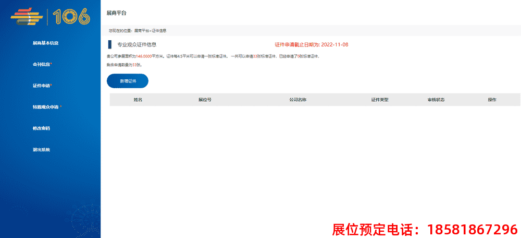Image resolution: width=521 pixels, height=238 pixels.
Task: Click the 审核状态 column header
Action: coord(436,100)
